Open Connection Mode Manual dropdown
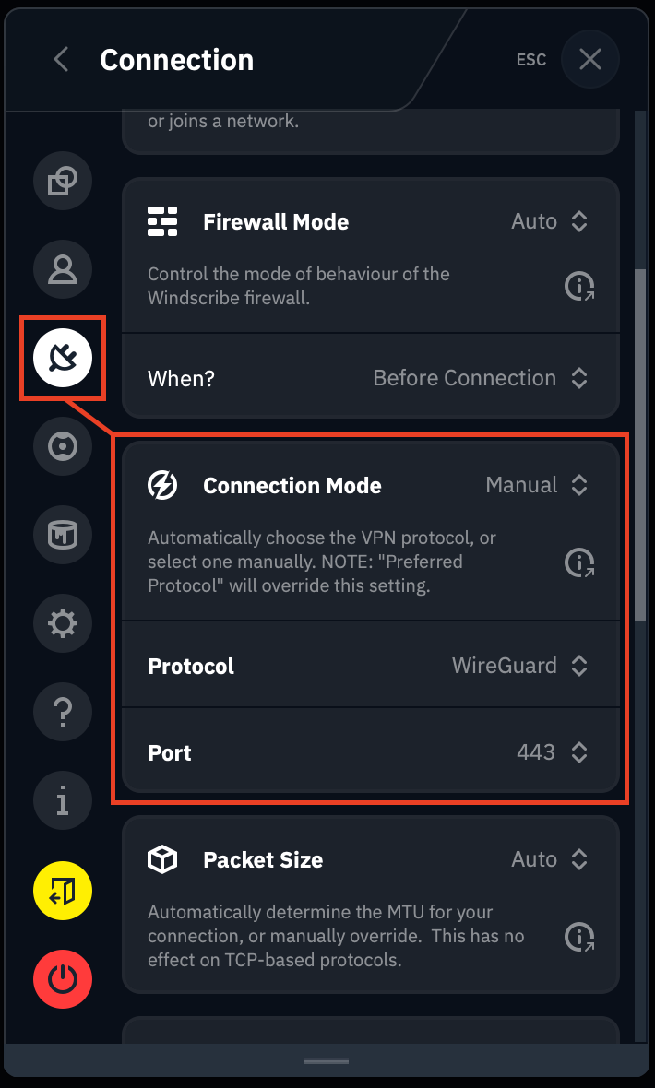The height and width of the screenshot is (1088, 655). (537, 485)
